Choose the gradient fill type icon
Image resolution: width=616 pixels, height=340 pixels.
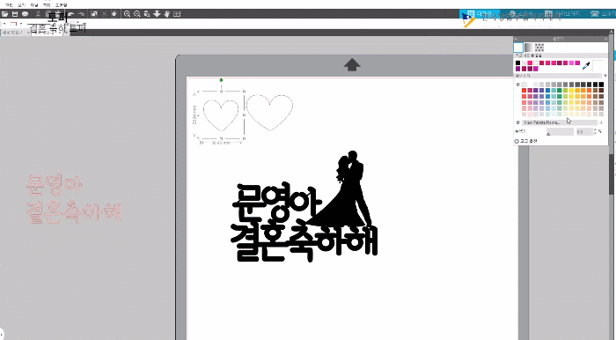(x=529, y=48)
